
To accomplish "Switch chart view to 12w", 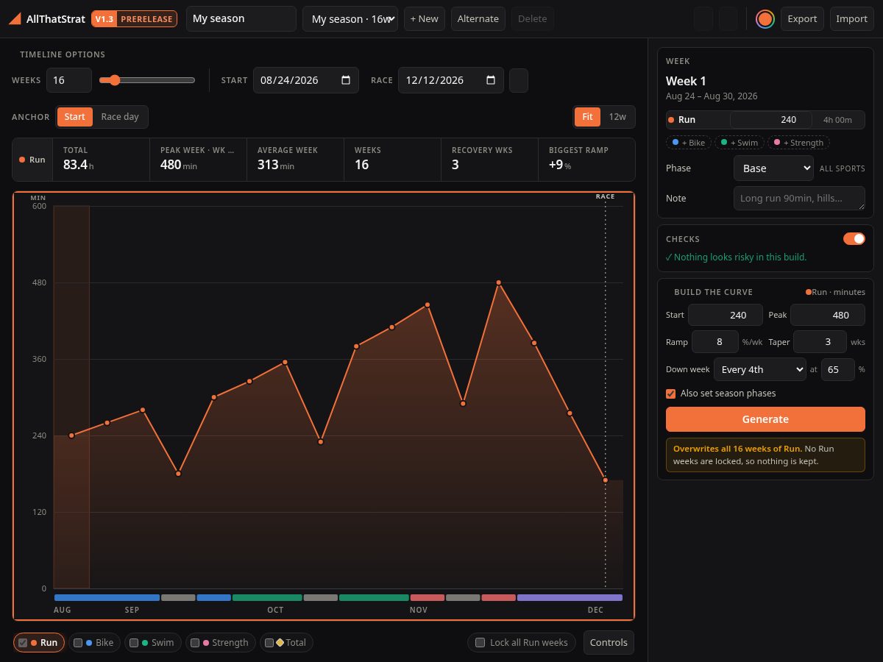I will click(x=617, y=117).
